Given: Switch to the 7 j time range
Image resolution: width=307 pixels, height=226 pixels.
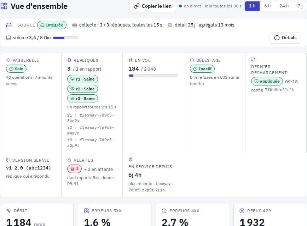Looking at the screenshot, I should [300, 6].
